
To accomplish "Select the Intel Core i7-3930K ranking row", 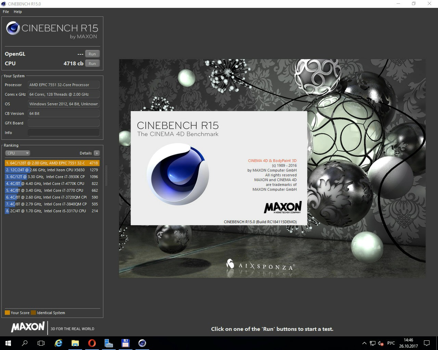I will coord(52,177).
